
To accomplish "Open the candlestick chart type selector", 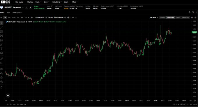I will 32,17.
